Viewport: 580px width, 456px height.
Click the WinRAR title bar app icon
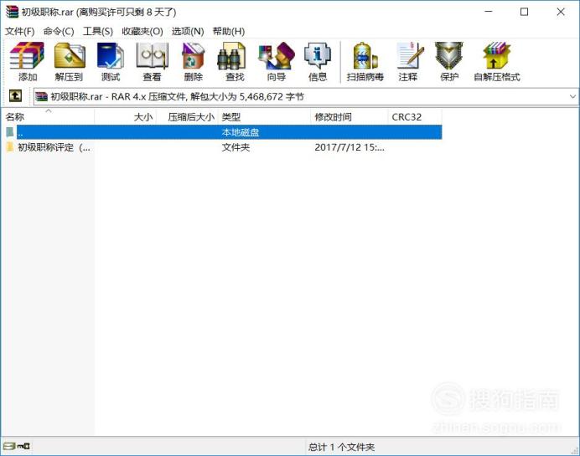point(12,12)
